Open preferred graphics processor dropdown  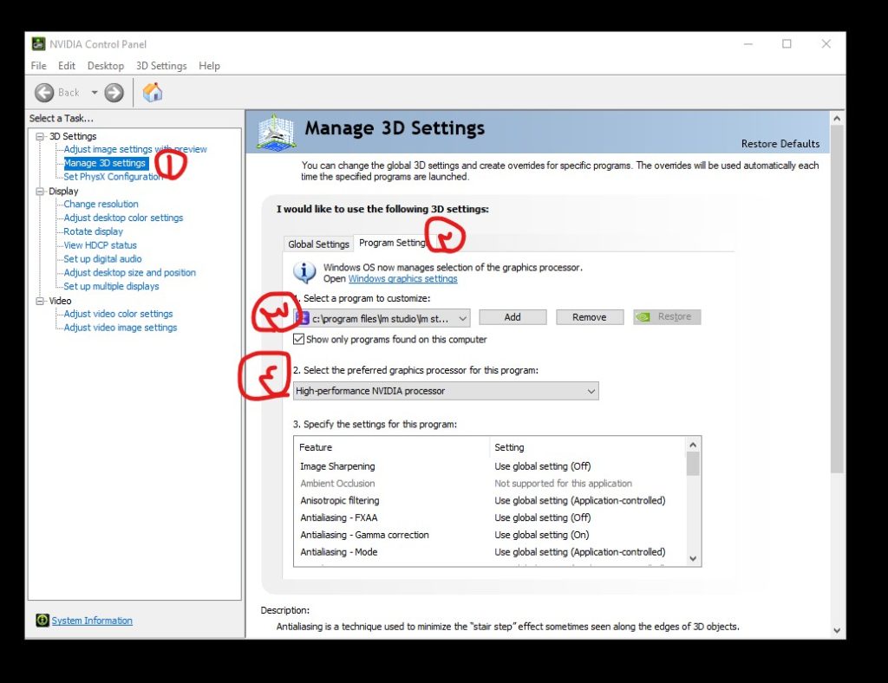point(591,392)
